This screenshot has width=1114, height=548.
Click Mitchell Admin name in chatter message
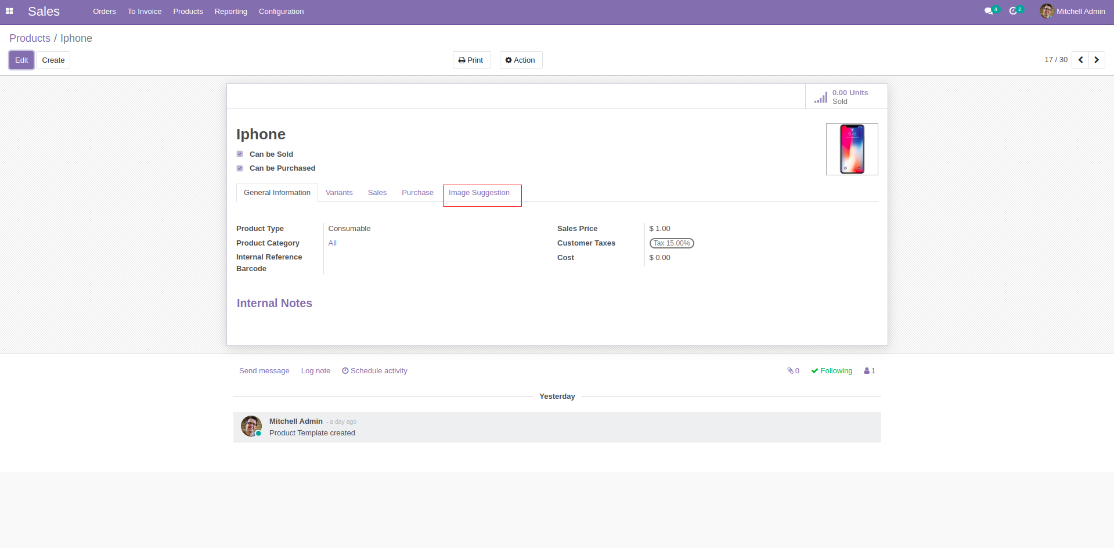point(296,421)
